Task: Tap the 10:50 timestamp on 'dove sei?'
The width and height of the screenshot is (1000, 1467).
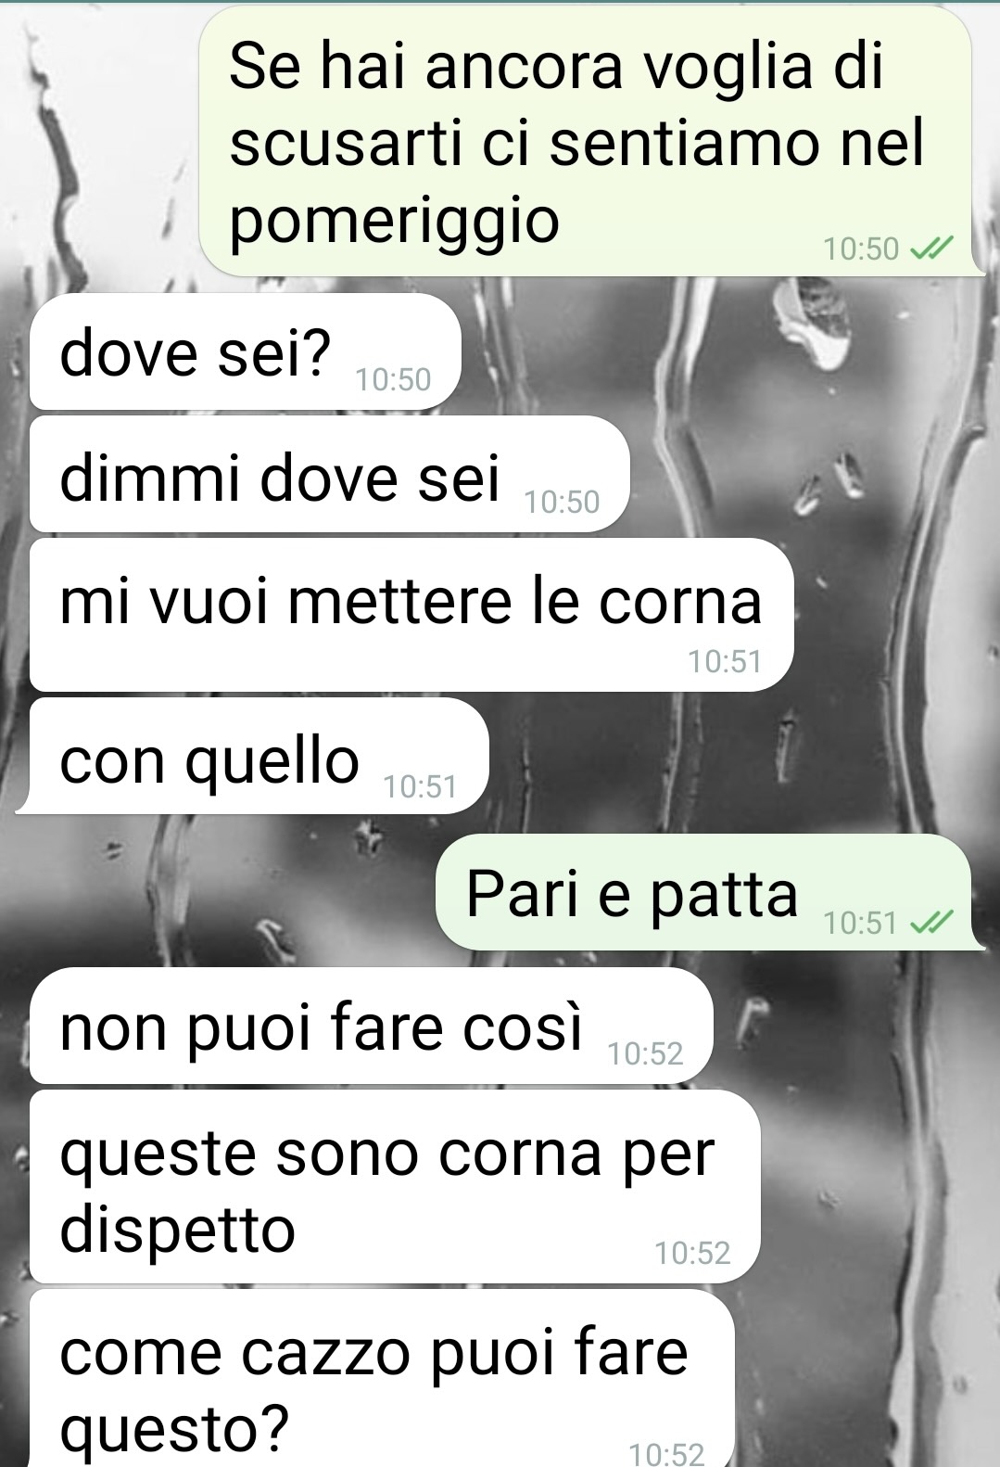Action: pyautogui.click(x=394, y=379)
